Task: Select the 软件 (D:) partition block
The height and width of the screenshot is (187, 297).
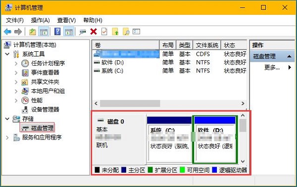Action: [215, 140]
